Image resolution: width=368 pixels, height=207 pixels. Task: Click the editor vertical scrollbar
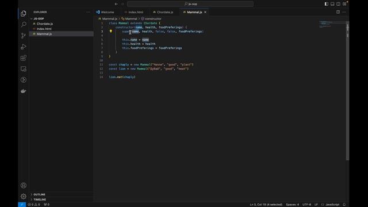347,91
